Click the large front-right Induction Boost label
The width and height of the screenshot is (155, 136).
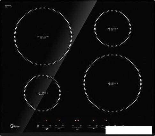pos(112,84)
